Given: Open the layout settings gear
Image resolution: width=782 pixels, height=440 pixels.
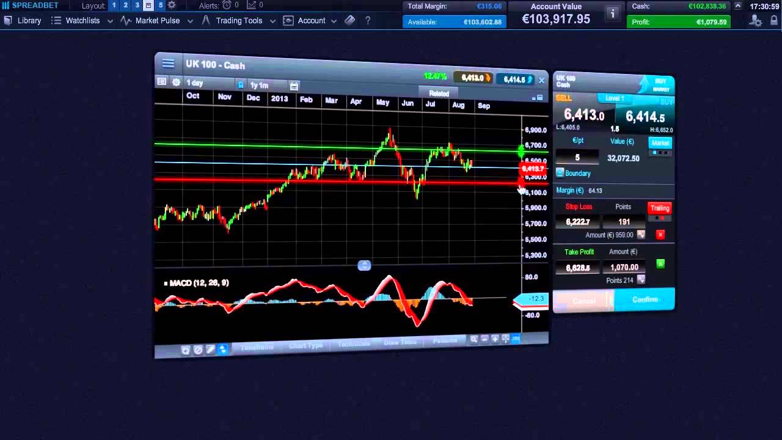Looking at the screenshot, I should (172, 5).
